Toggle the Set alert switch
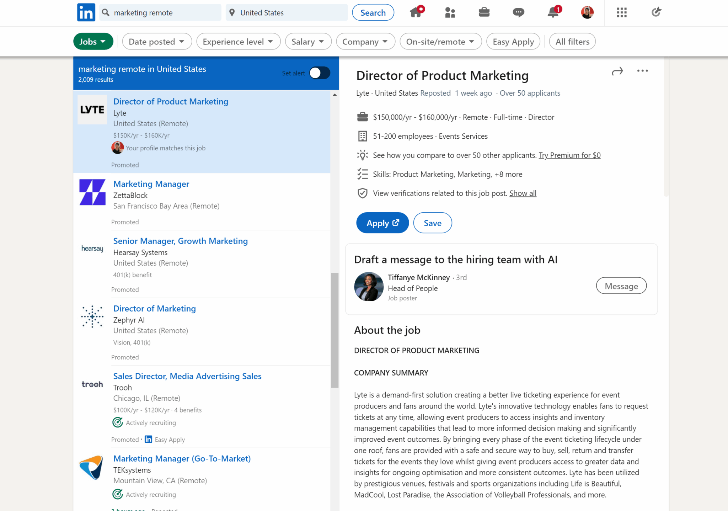 319,73
